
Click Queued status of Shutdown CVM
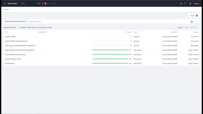(136, 37)
